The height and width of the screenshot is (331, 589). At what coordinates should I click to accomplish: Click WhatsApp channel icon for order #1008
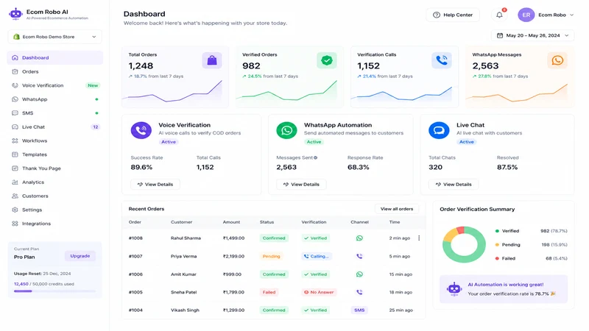(x=359, y=238)
